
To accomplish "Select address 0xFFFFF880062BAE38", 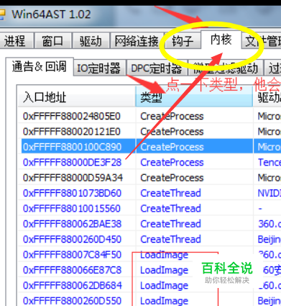I will (x=72, y=224).
